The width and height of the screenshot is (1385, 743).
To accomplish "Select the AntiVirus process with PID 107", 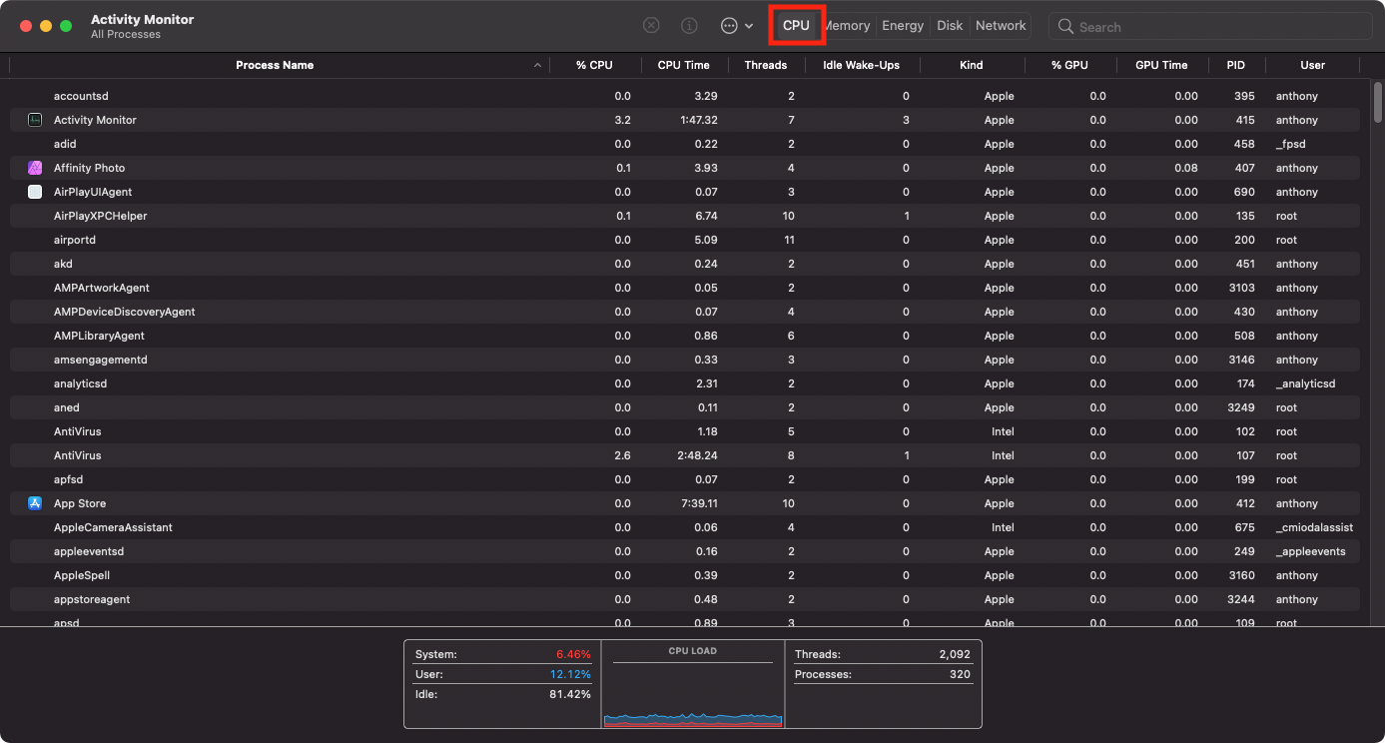I will coord(685,455).
